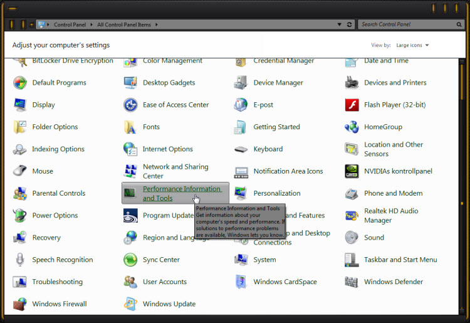Open the Sync Center green icon
Viewport: 470px width, 323px height.
pos(130,260)
